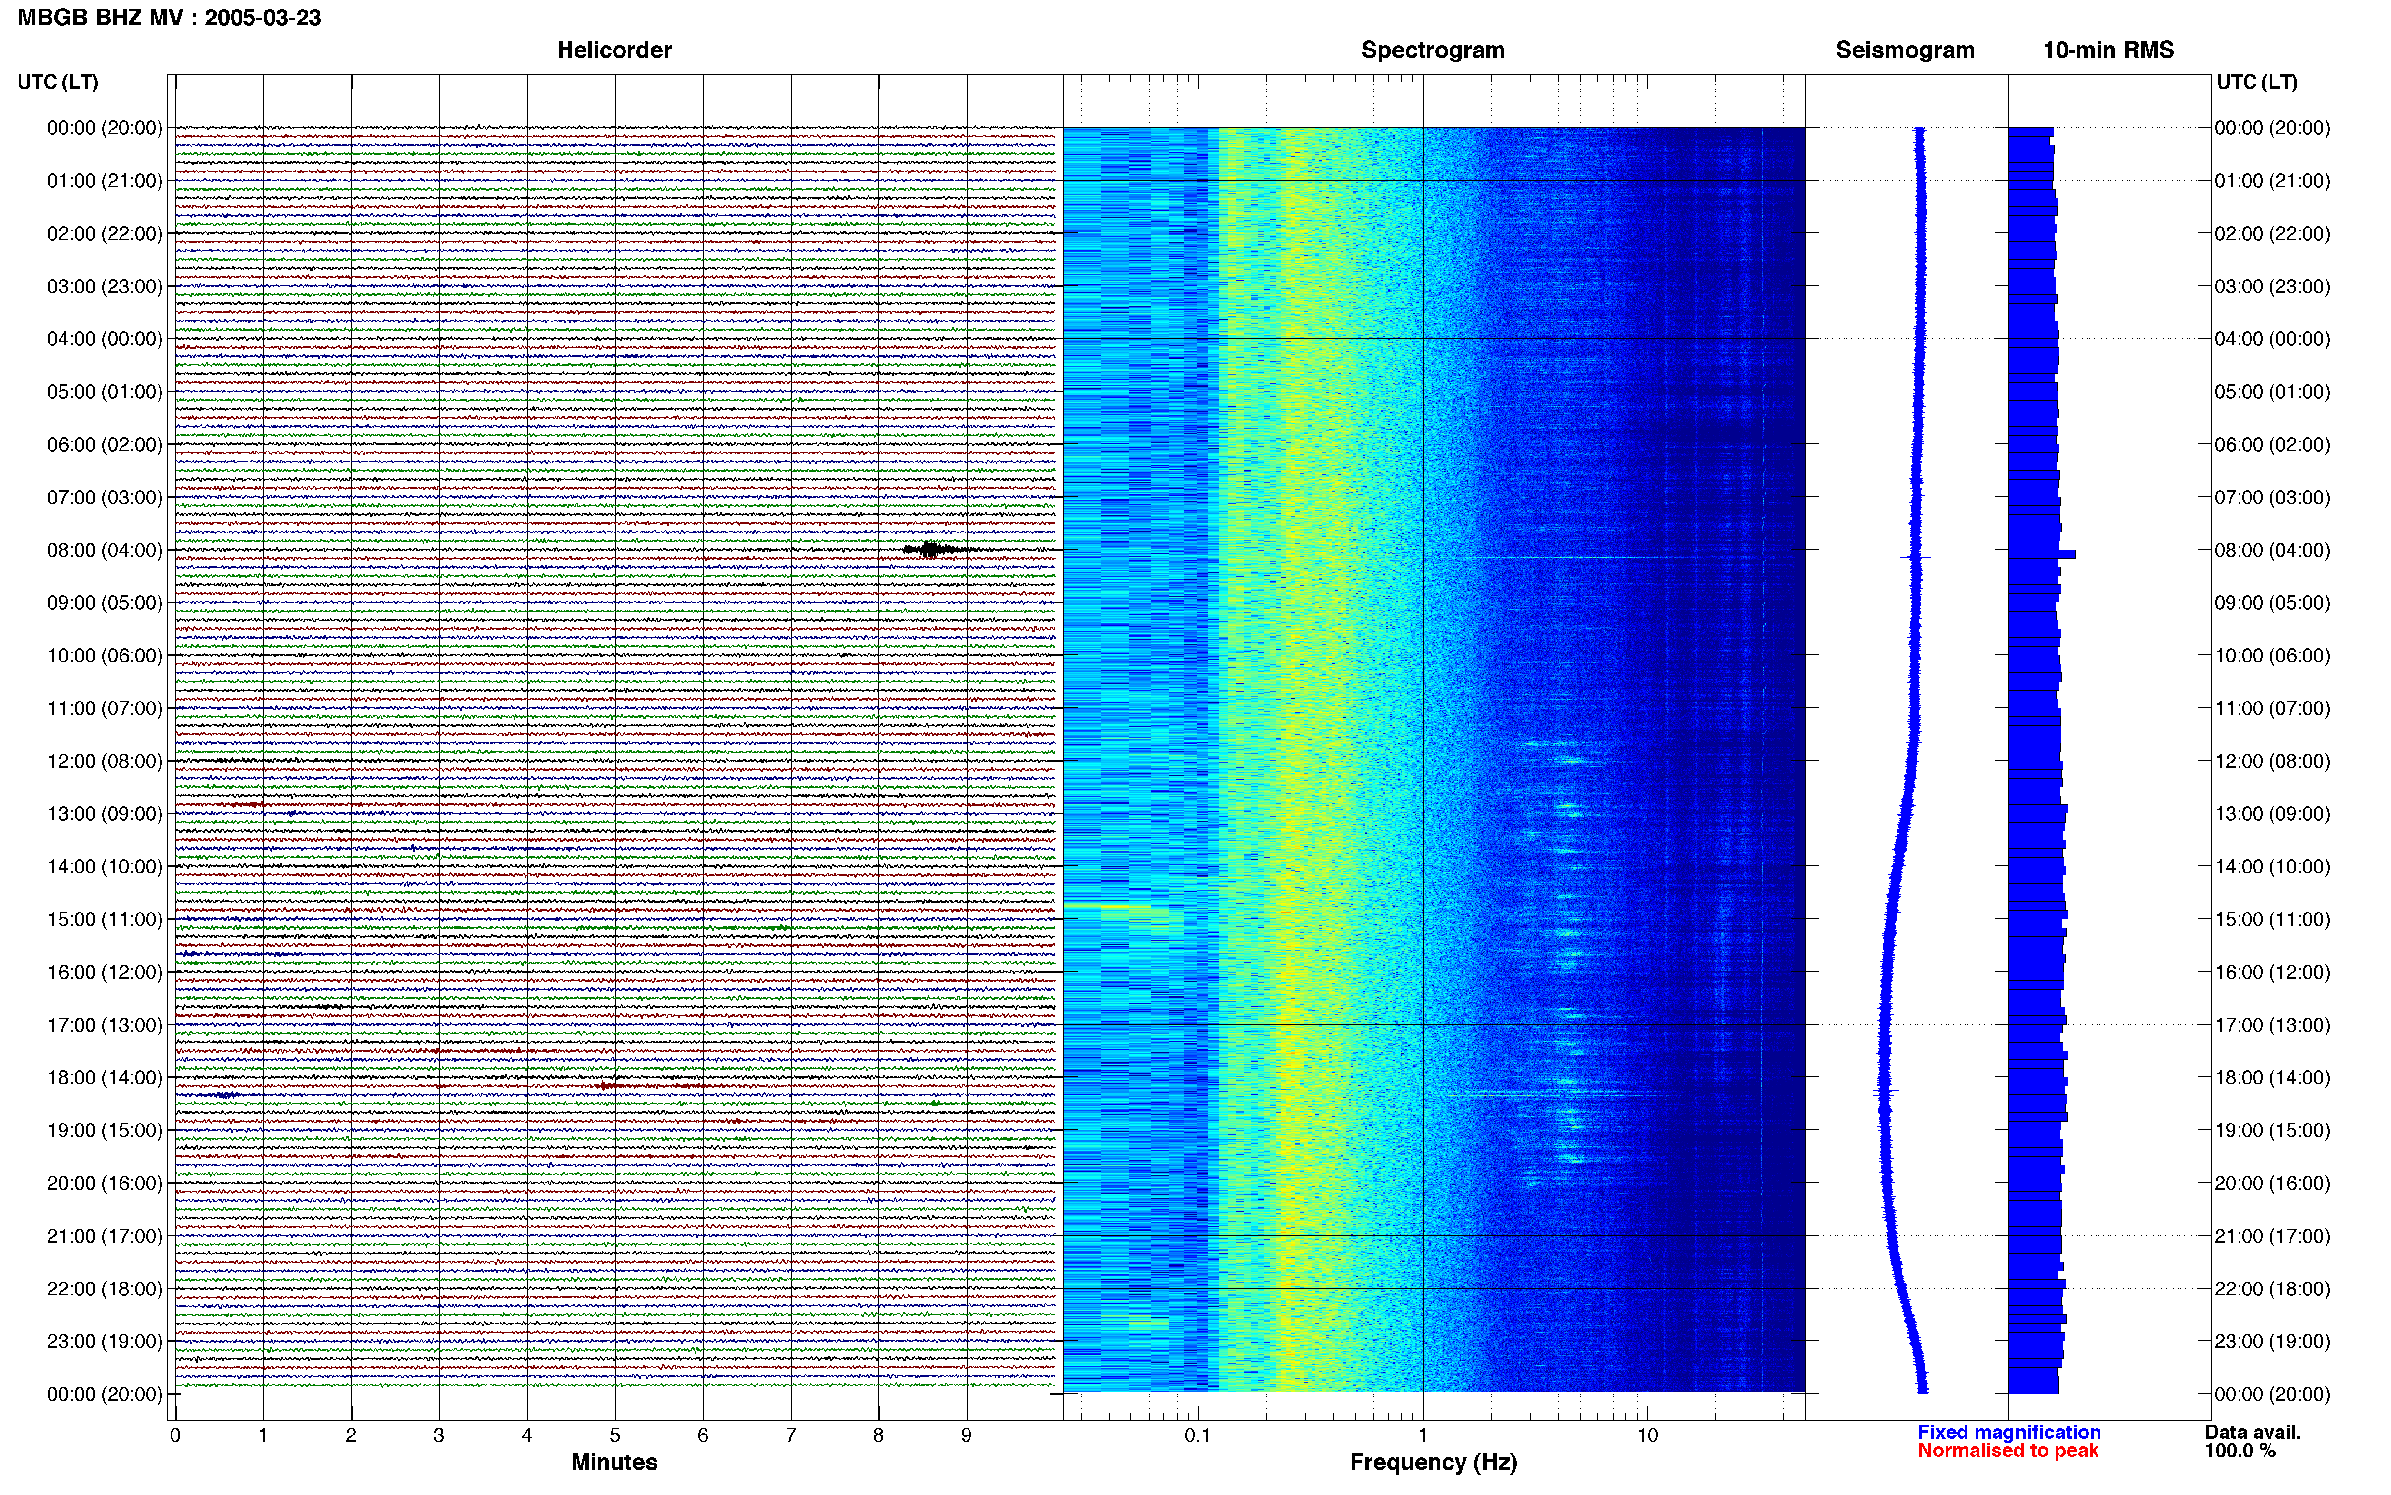Click '13:00 (09:00)' on the helicorder time axis
The image size is (2391, 1495).
(105, 814)
